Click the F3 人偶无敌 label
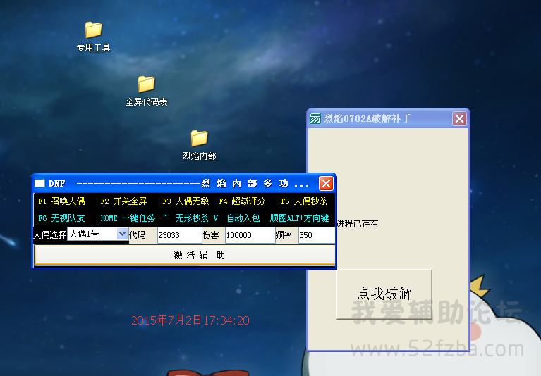 pos(186,201)
